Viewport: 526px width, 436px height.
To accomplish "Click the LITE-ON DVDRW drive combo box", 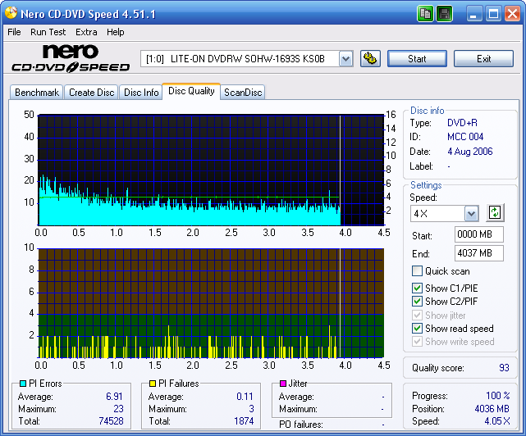I will pyautogui.click(x=246, y=59).
